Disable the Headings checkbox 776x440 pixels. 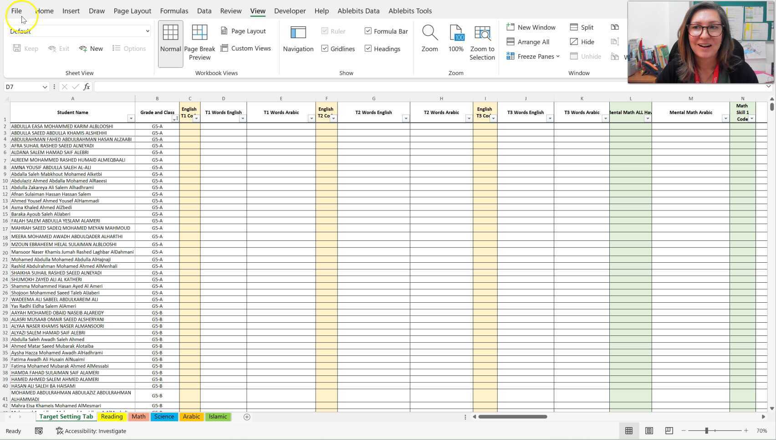point(368,49)
